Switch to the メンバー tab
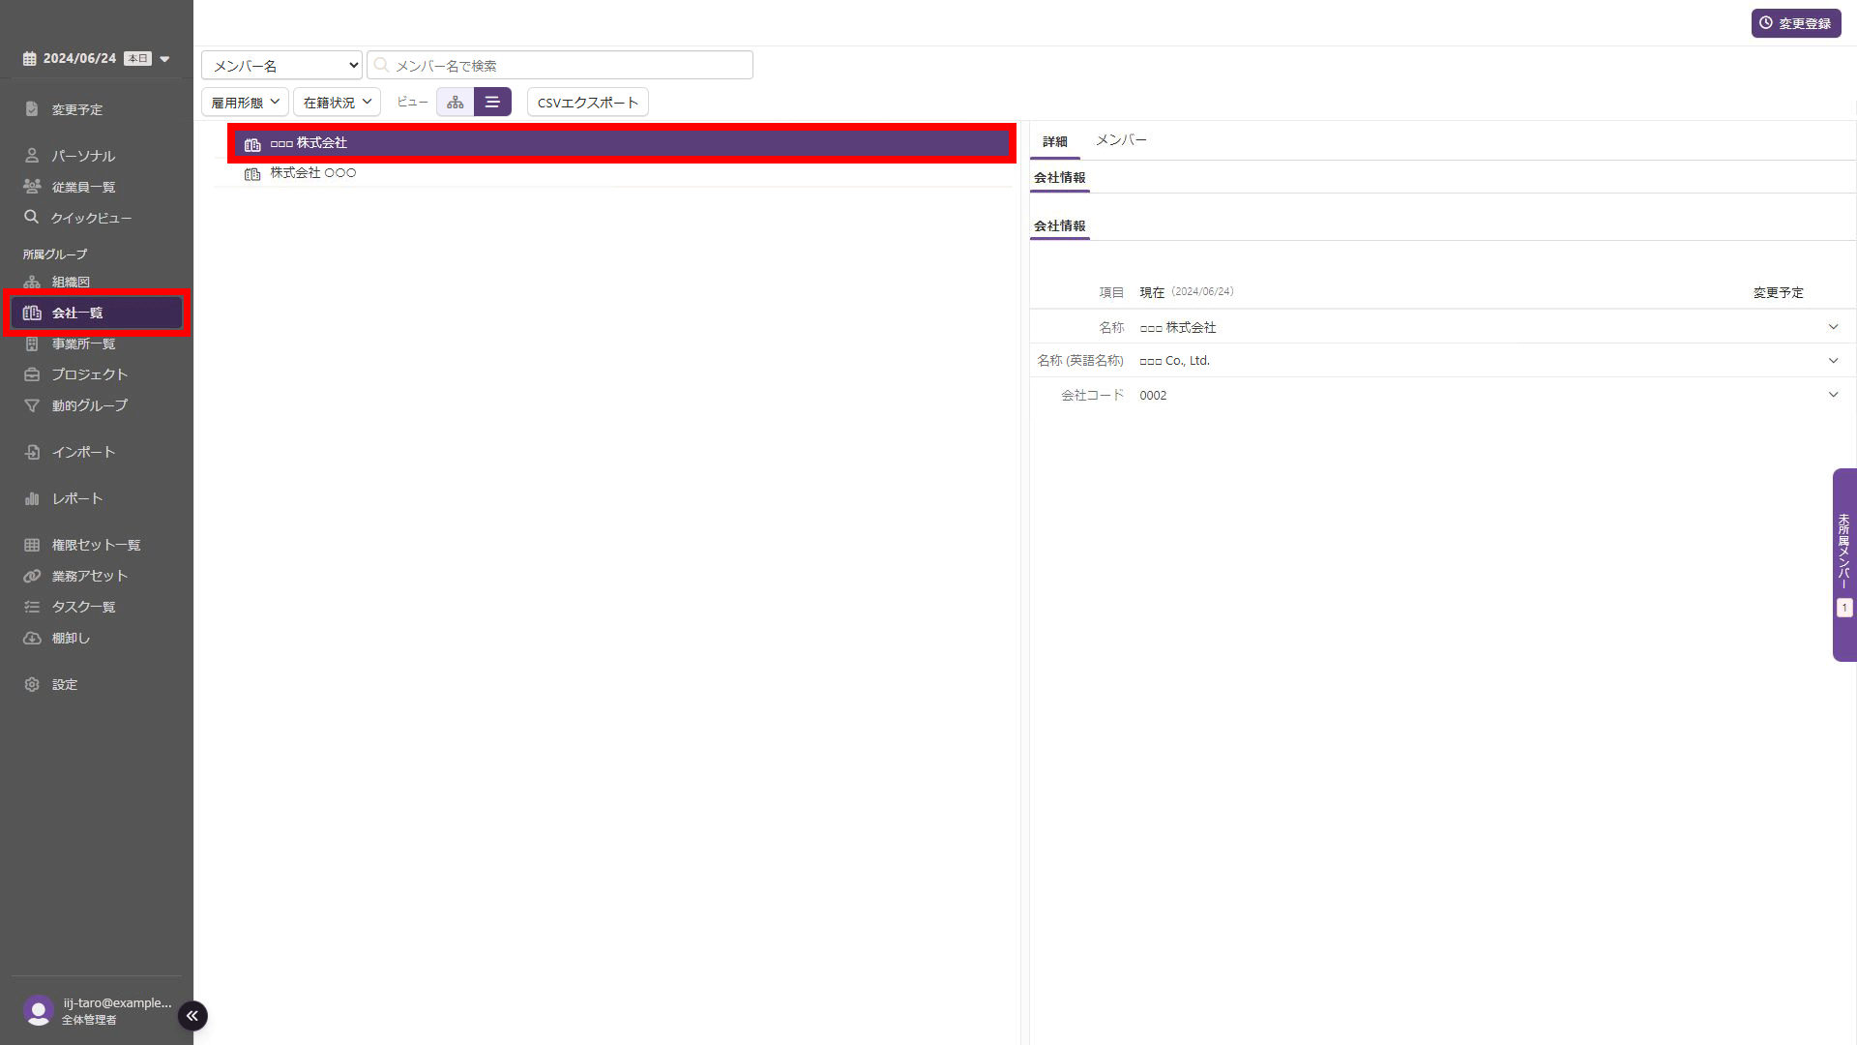Image resolution: width=1857 pixels, height=1045 pixels. click(1121, 140)
